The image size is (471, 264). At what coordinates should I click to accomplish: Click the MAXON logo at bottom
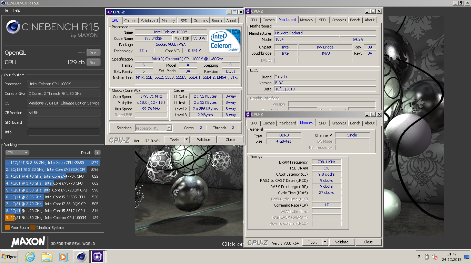(28, 242)
